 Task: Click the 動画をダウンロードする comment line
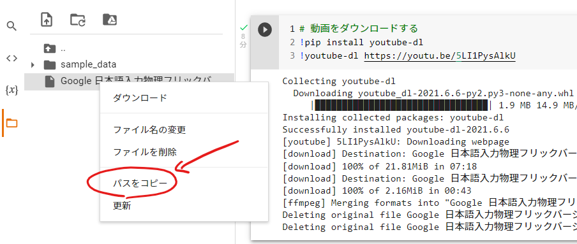pos(359,28)
